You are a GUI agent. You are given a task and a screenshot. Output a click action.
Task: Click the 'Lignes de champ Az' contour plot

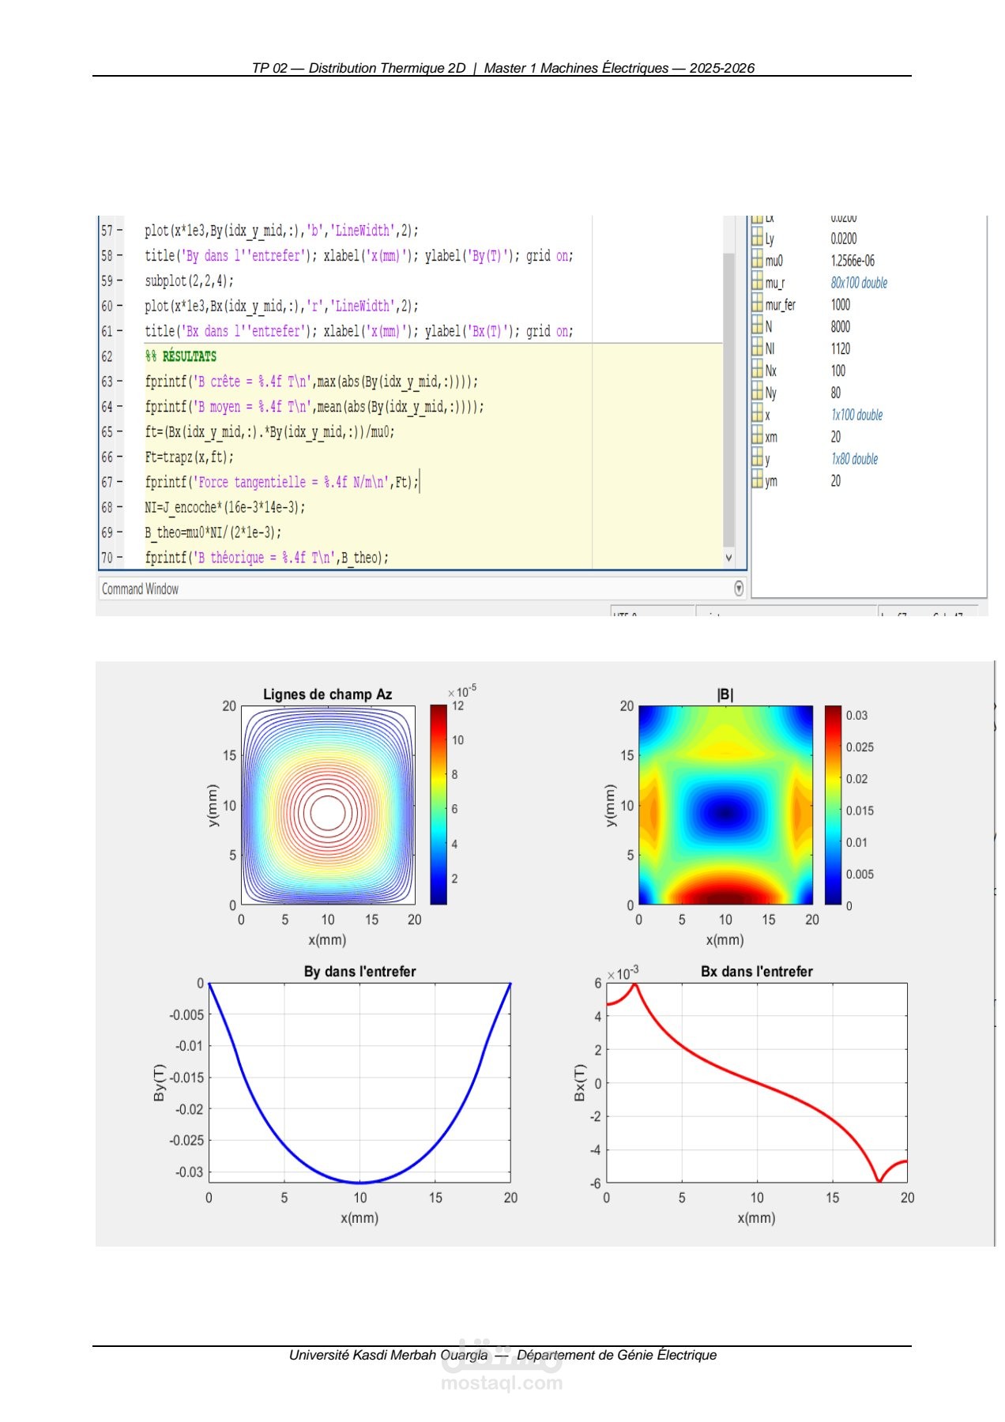coord(328,805)
